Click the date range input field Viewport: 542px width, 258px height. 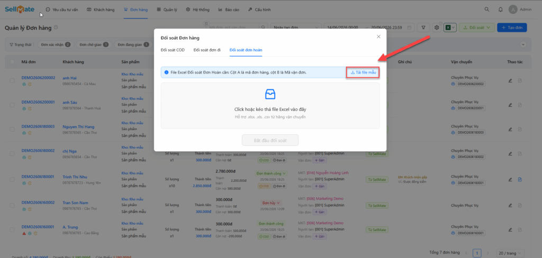coord(369,27)
